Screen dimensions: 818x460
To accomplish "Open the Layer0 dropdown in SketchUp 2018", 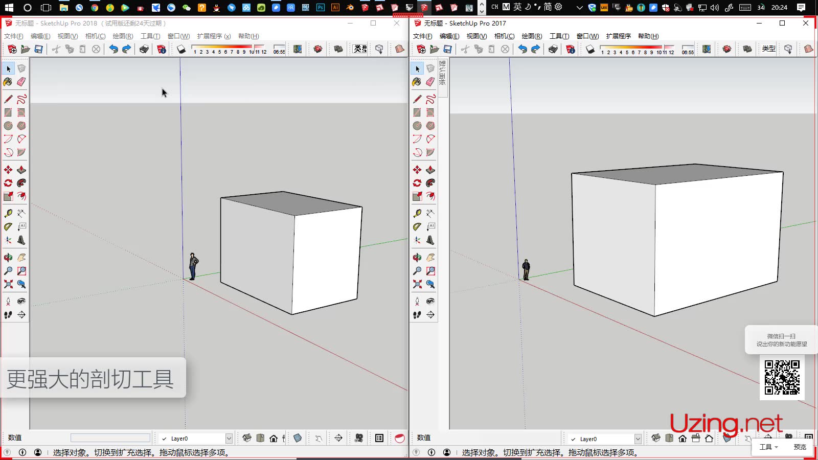I will [x=229, y=438].
